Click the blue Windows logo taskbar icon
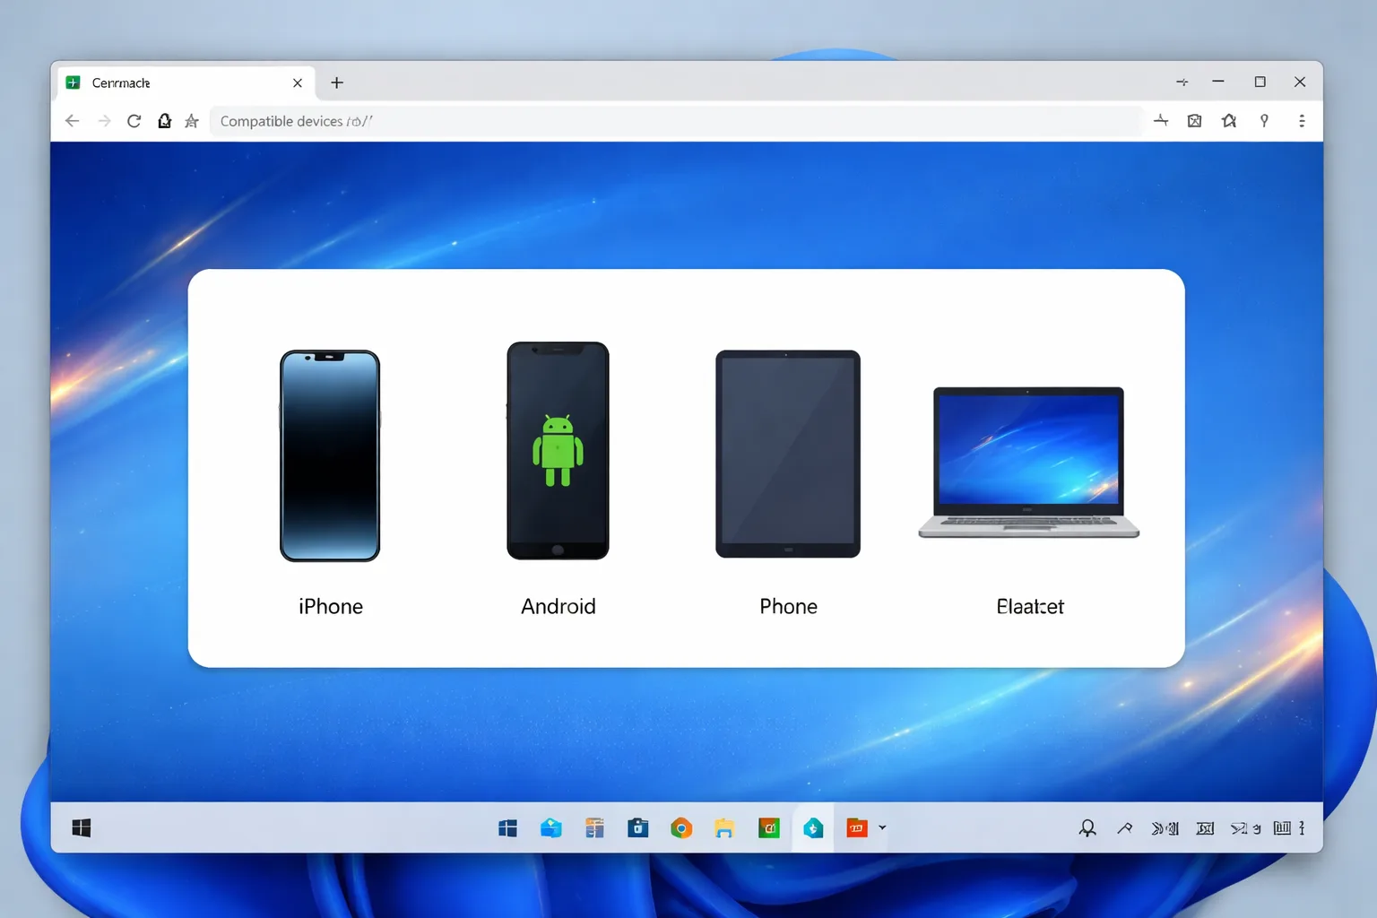1377x918 pixels. pos(507,828)
